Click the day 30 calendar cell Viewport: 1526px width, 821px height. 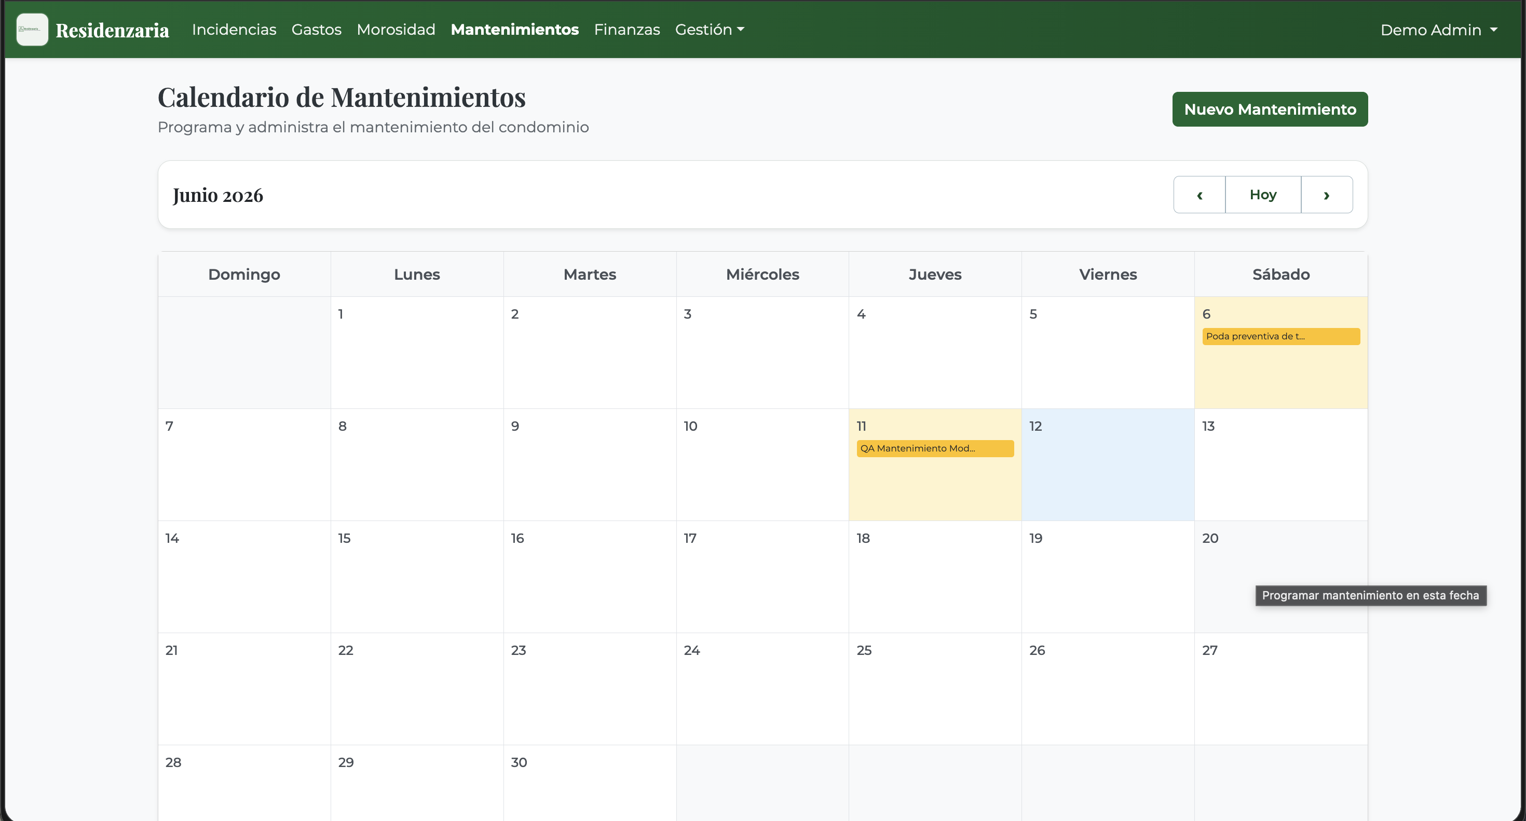click(x=590, y=783)
